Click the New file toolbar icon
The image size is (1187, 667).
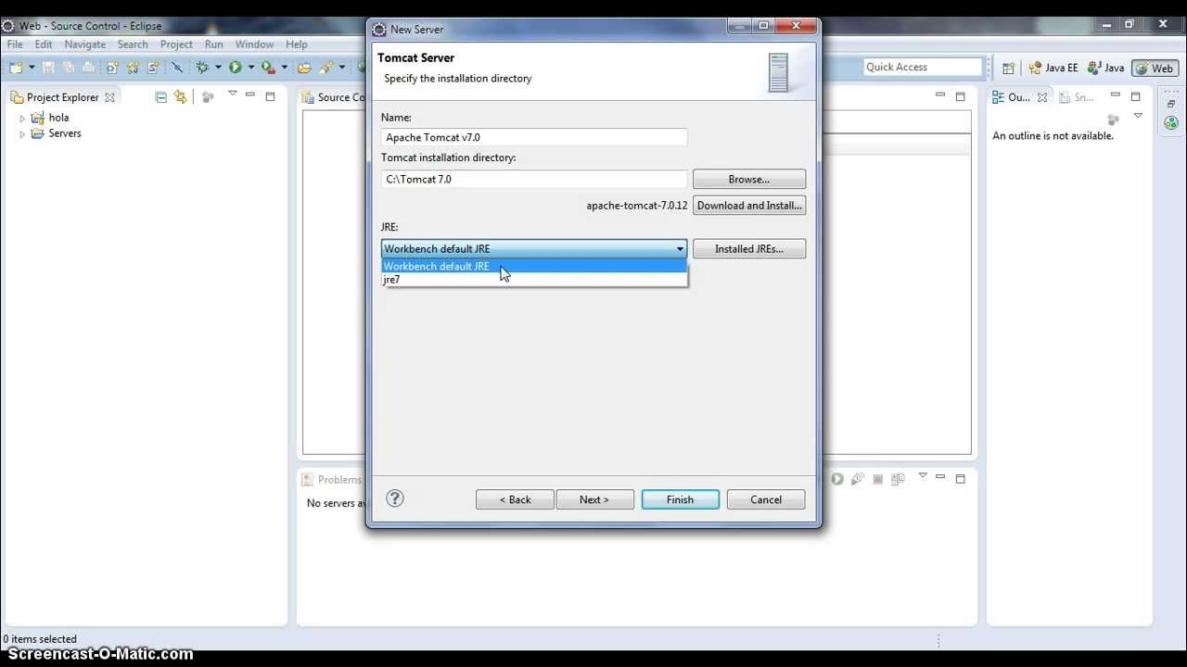coord(16,68)
